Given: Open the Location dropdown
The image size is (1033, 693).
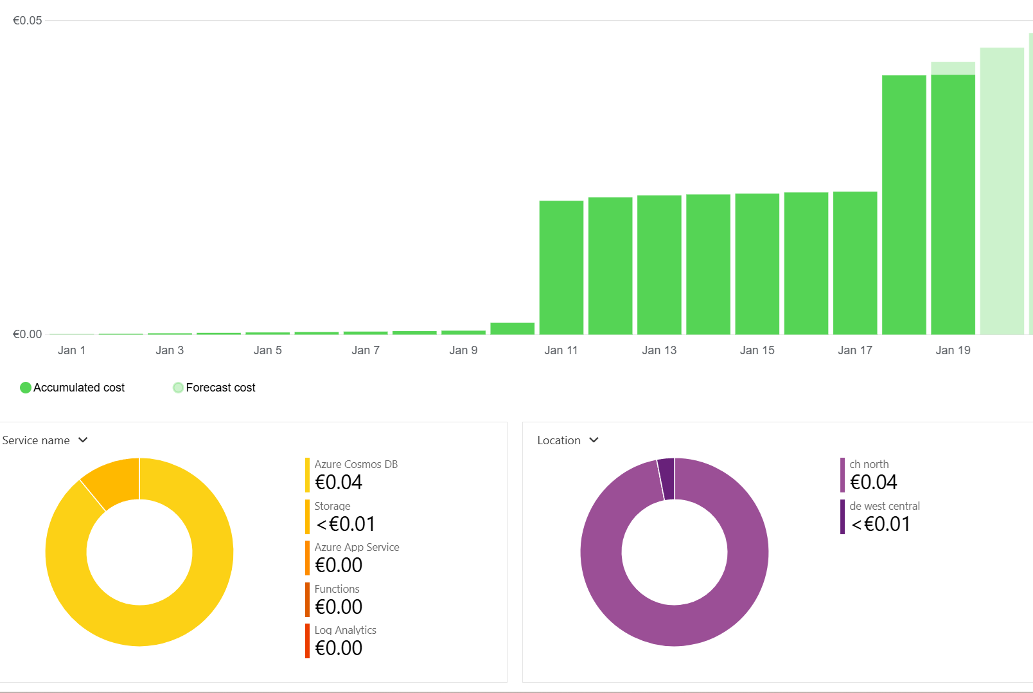Looking at the screenshot, I should pyautogui.click(x=568, y=440).
